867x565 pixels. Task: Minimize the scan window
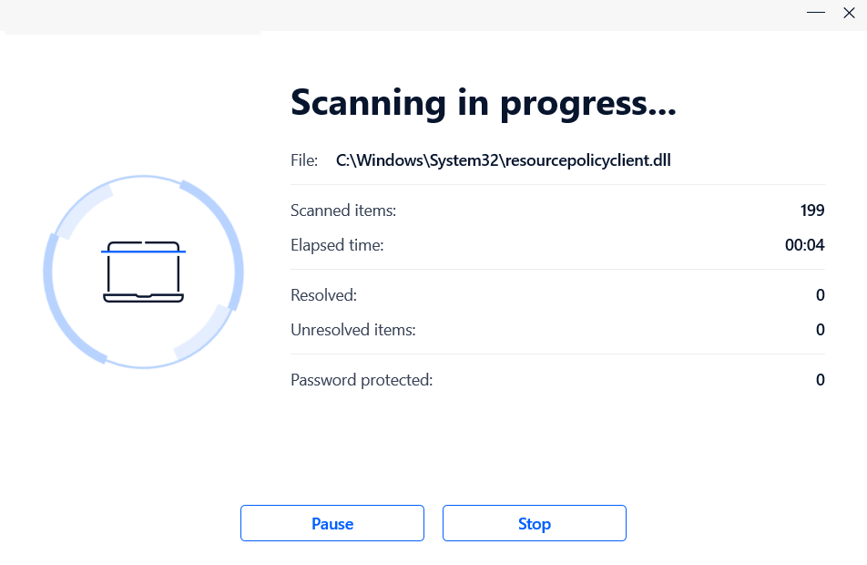pos(816,13)
